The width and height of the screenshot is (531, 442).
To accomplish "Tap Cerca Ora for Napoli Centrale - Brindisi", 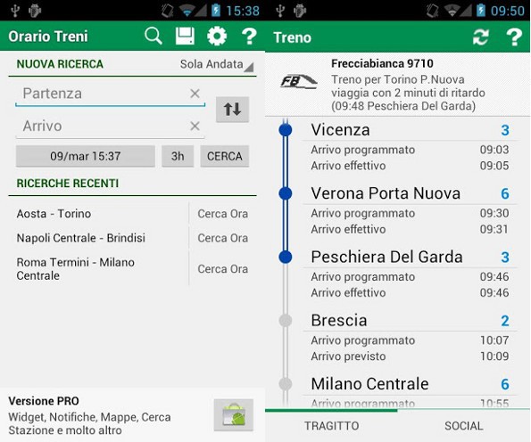I will pyautogui.click(x=222, y=238).
